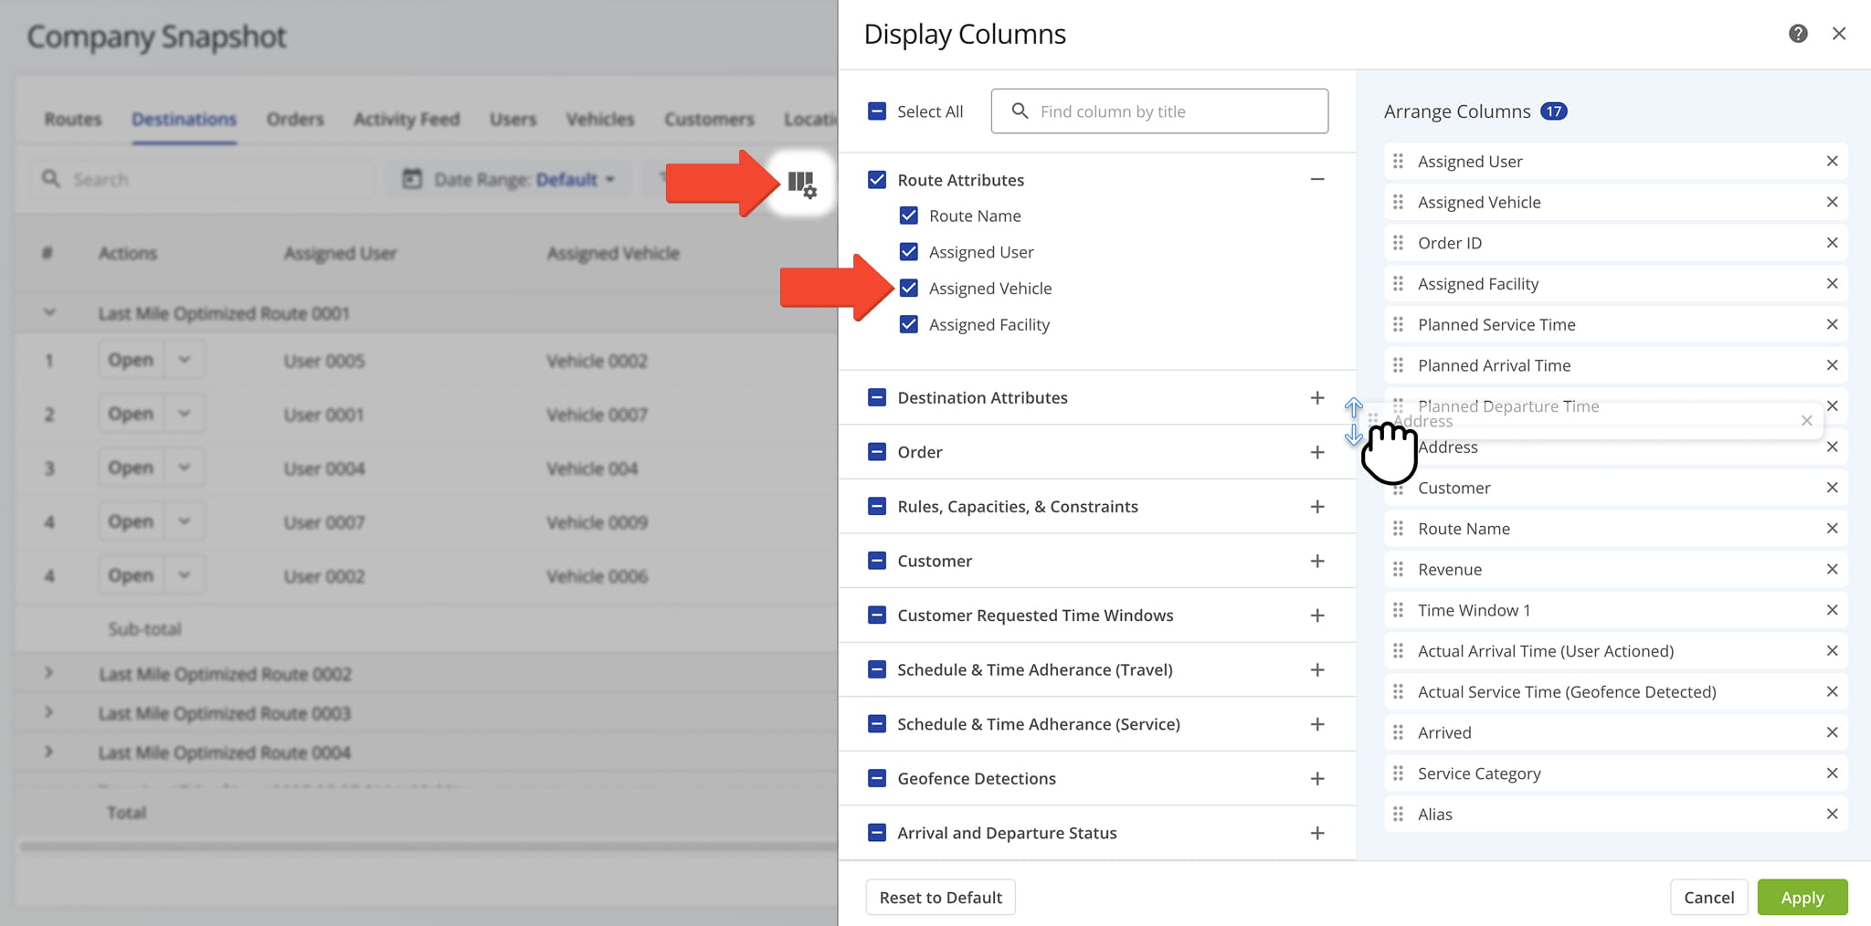The height and width of the screenshot is (926, 1871).
Task: Remove Alias from arranged columns
Action: tap(1832, 814)
